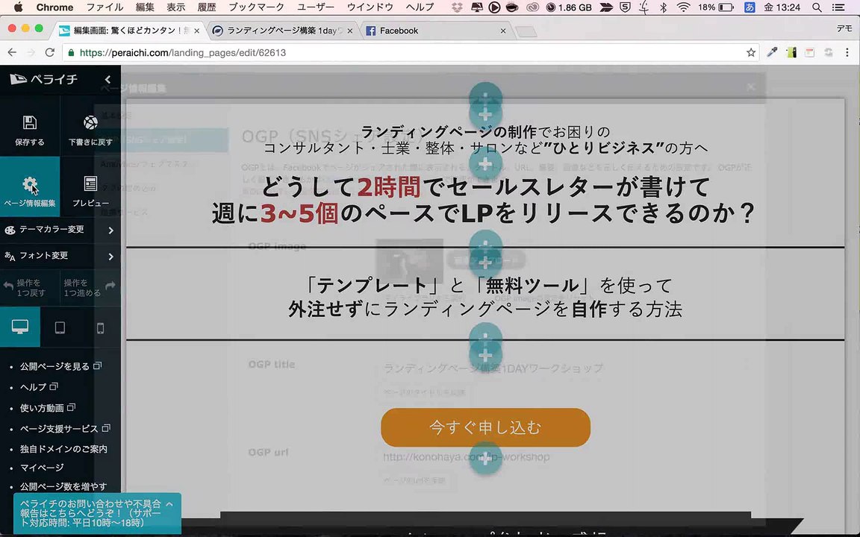Switch to desktop monitor view
Image resolution: width=860 pixels, height=537 pixels.
19,327
